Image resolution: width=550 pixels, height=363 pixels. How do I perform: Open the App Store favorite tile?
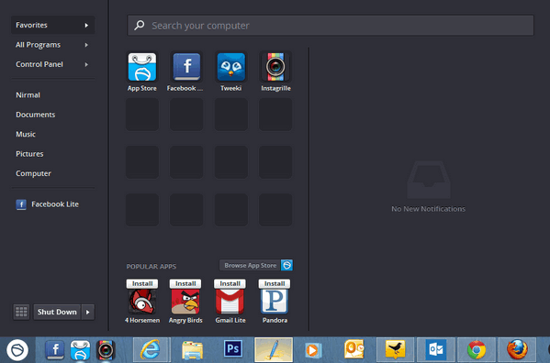[142, 67]
